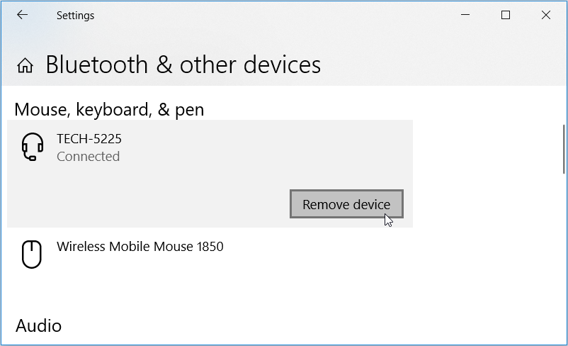Viewport: 568px width, 346px height.
Task: Close the Settings window
Action: click(546, 15)
